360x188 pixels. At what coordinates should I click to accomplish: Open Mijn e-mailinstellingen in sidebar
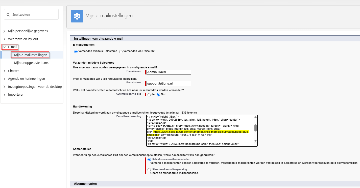(x=31, y=55)
